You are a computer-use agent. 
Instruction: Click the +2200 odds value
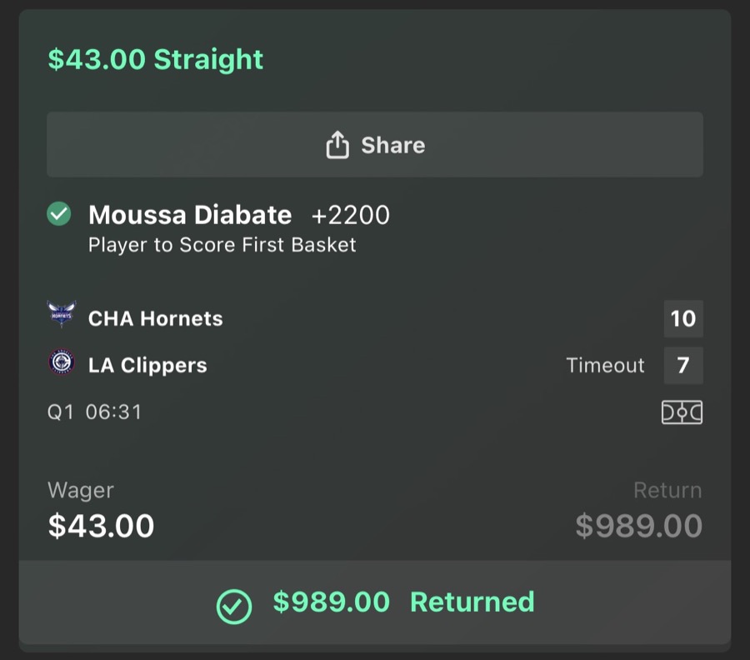[351, 214]
